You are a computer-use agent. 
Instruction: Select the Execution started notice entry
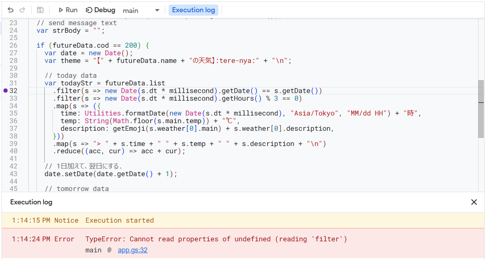[119, 220]
